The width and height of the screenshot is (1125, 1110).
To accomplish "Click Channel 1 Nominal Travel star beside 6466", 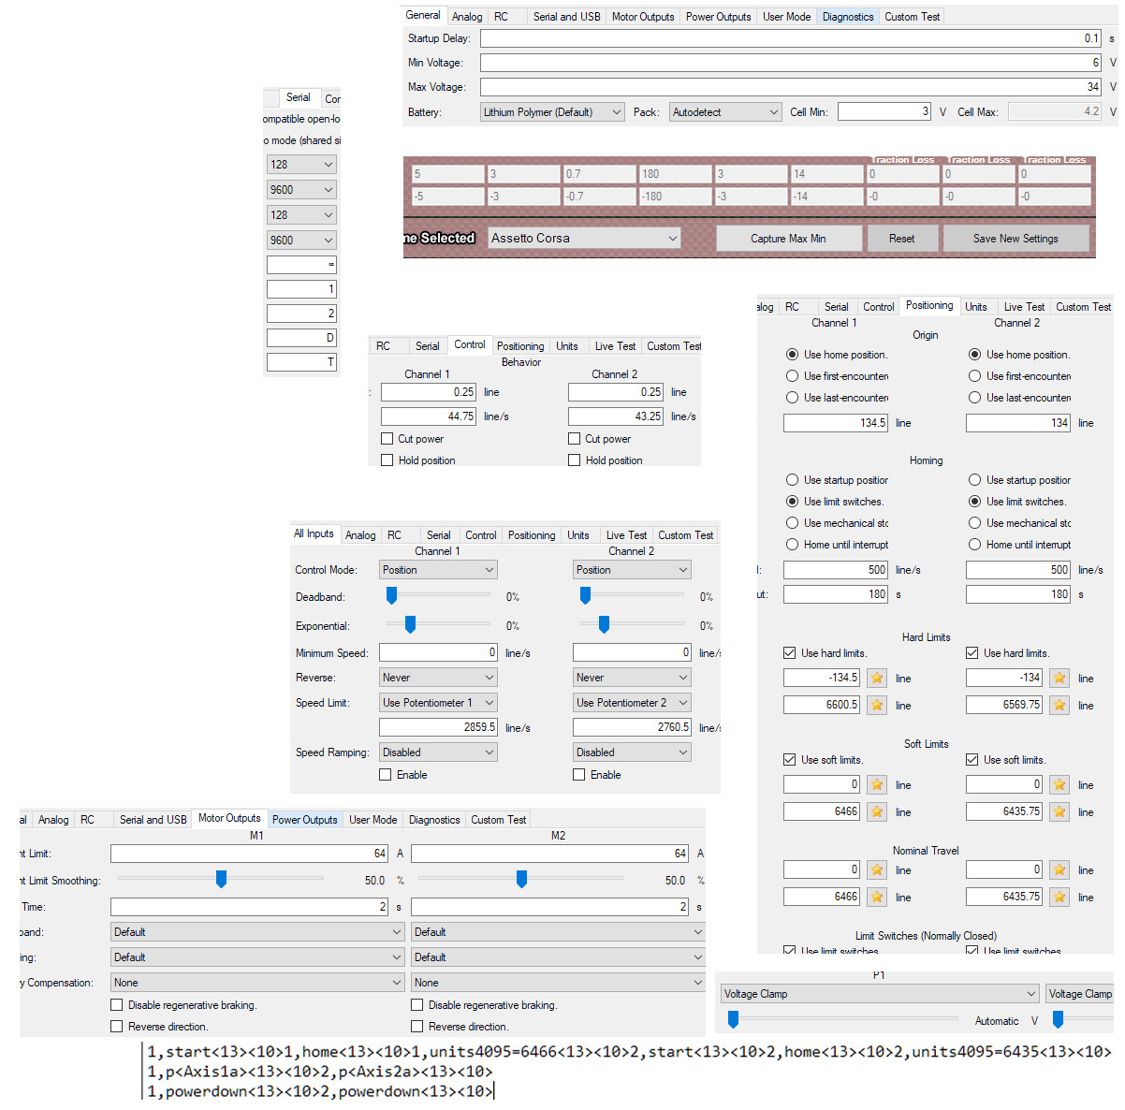I will click(x=877, y=897).
